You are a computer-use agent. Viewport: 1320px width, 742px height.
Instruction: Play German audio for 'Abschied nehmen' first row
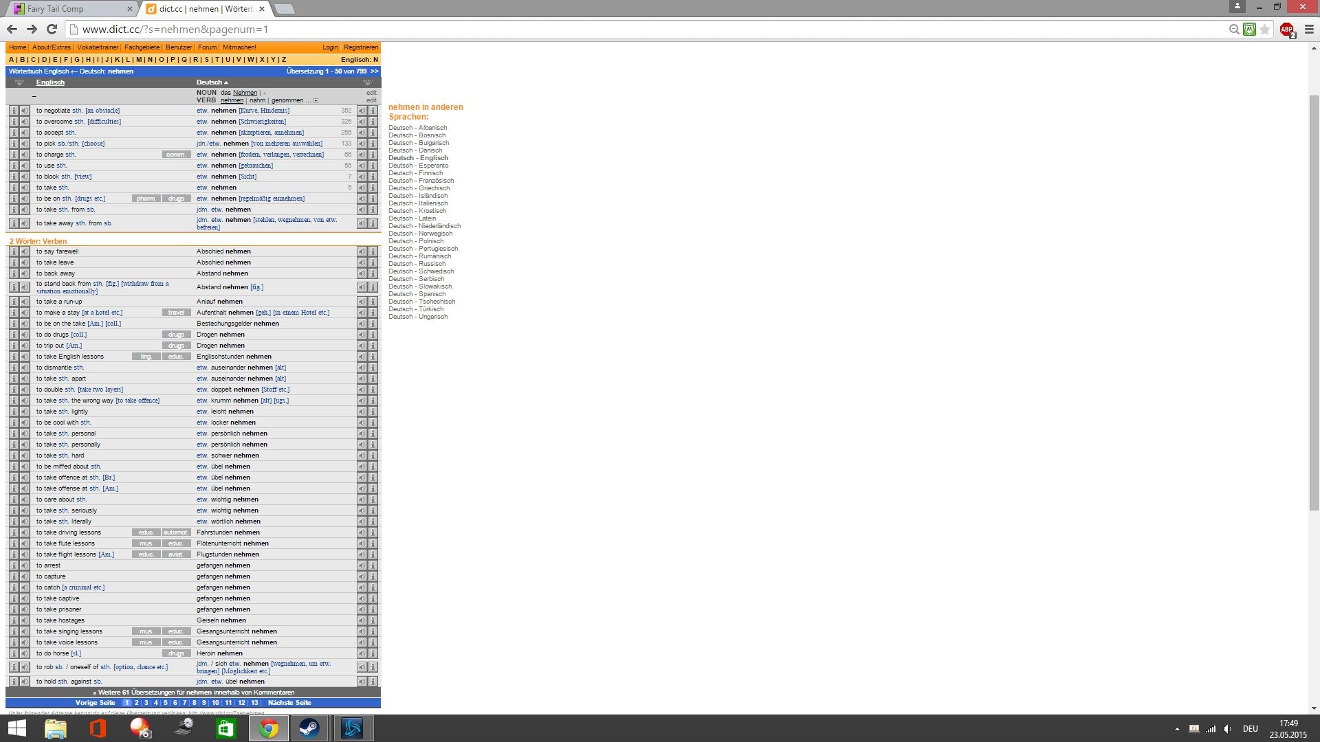[x=362, y=251]
